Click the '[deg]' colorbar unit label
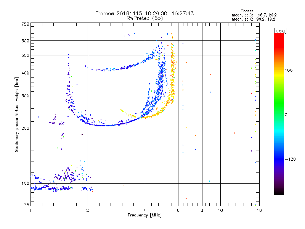305x229 pixels. 280,31
